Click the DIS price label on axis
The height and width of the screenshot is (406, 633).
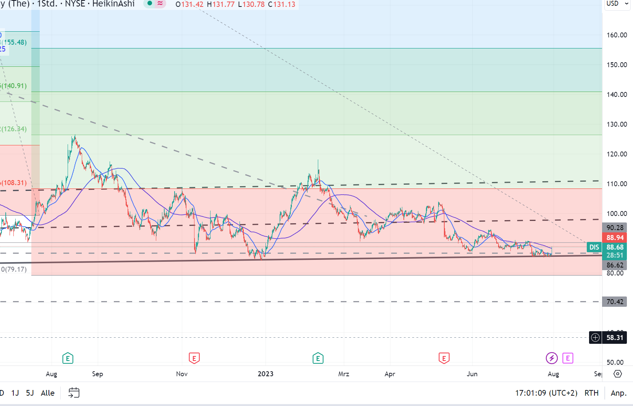click(x=594, y=247)
